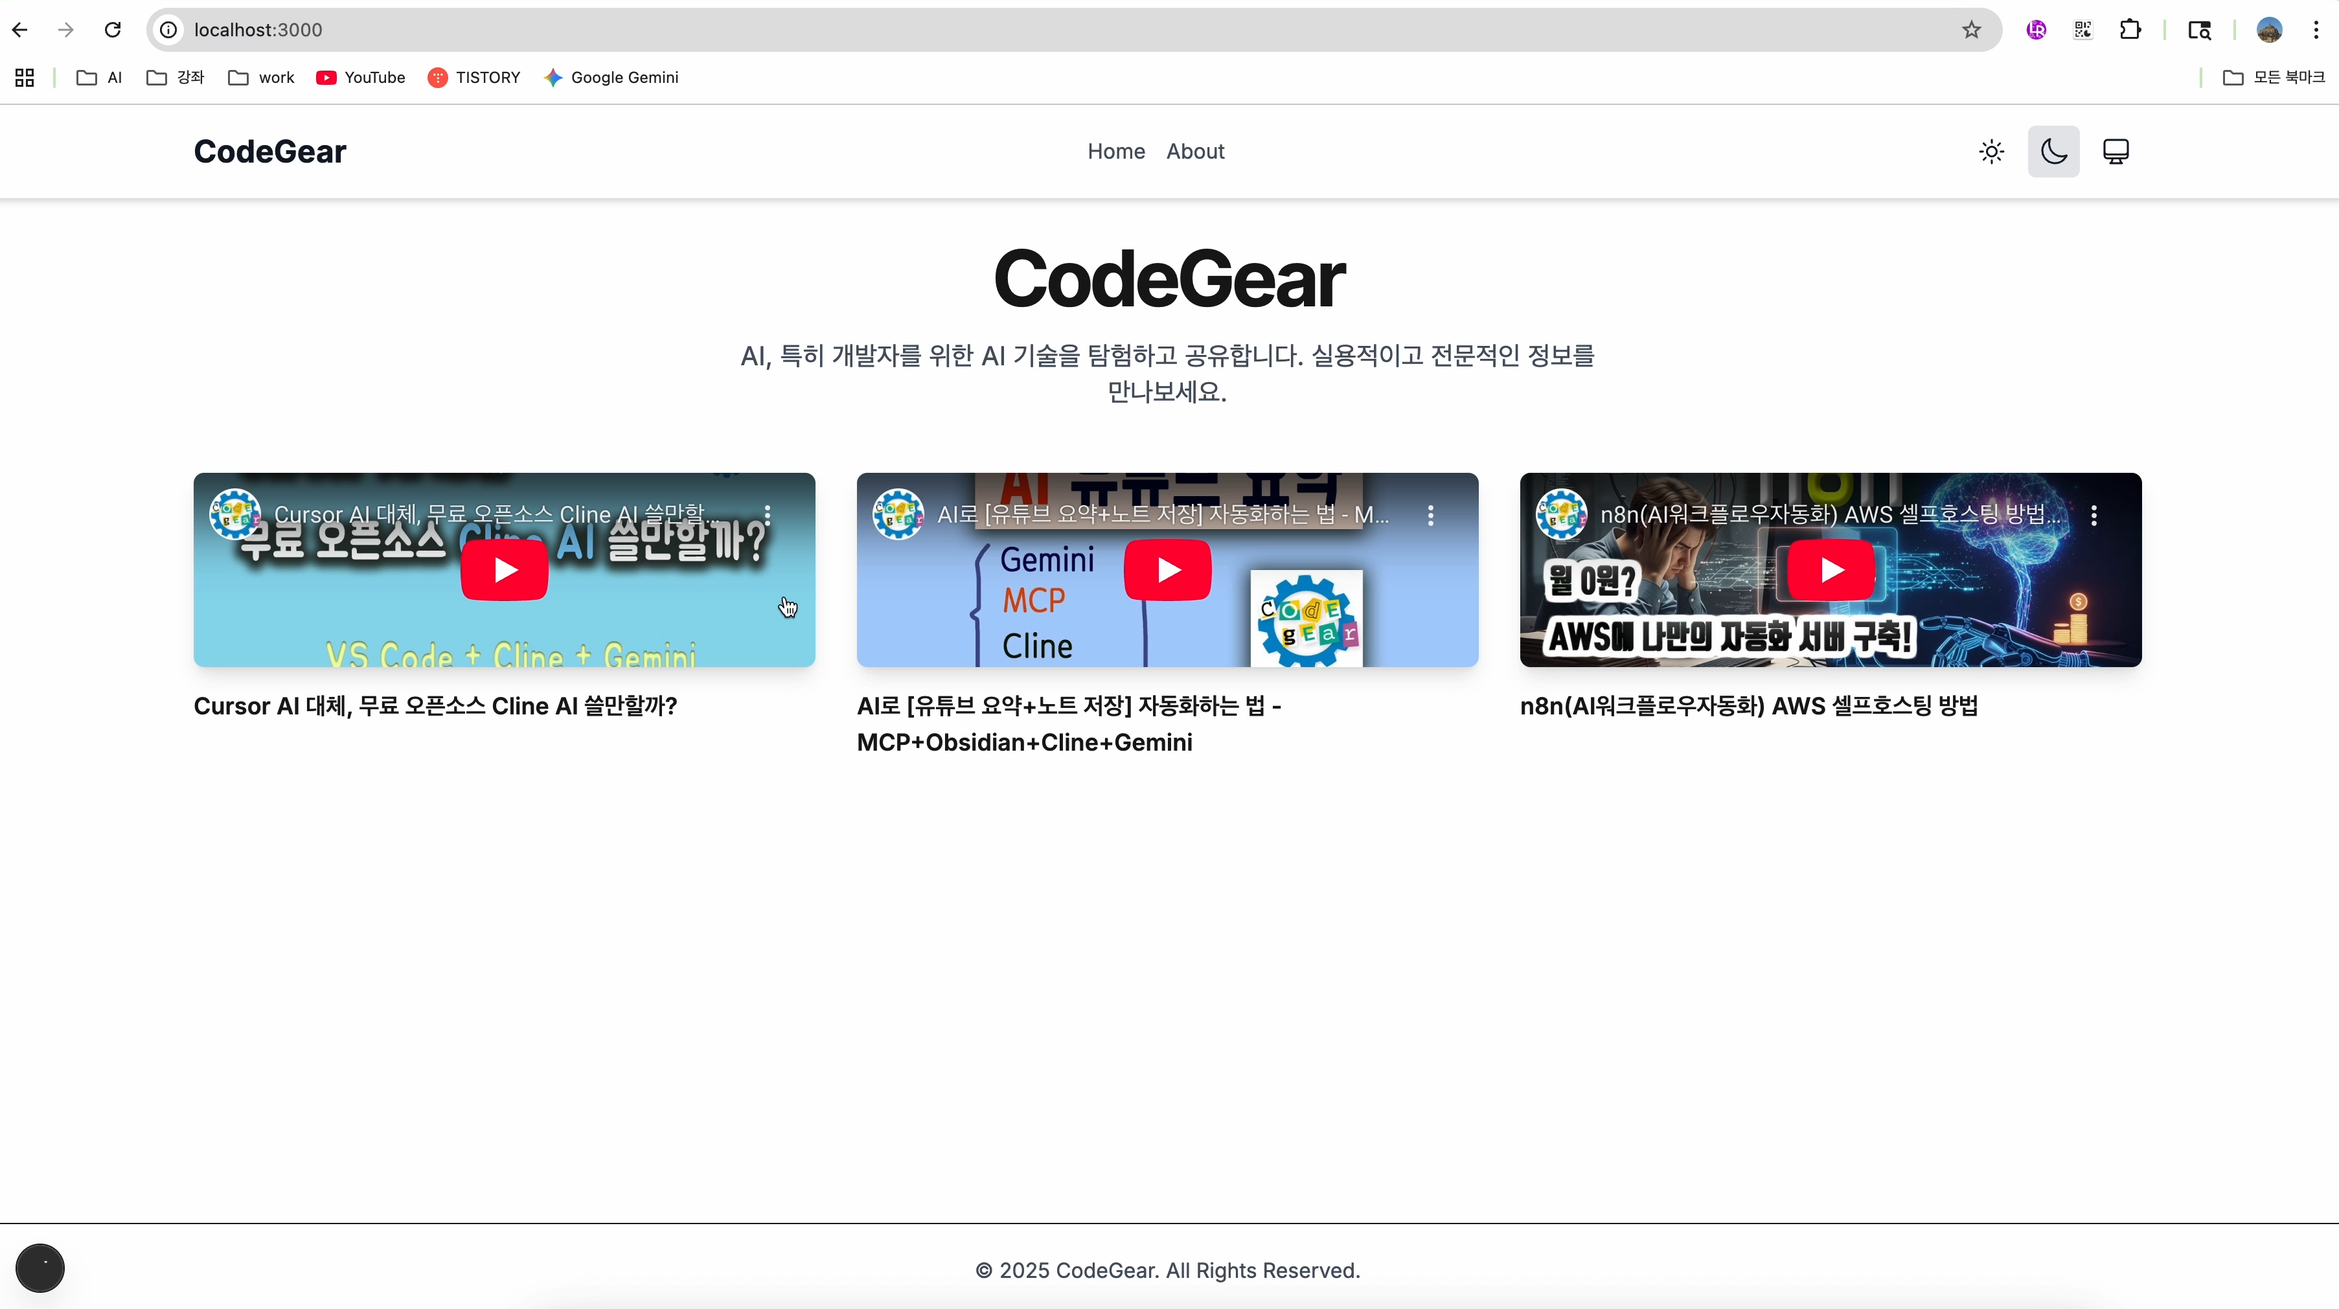
Task: Reload the page with browser refresh icon
Action: click(113, 30)
